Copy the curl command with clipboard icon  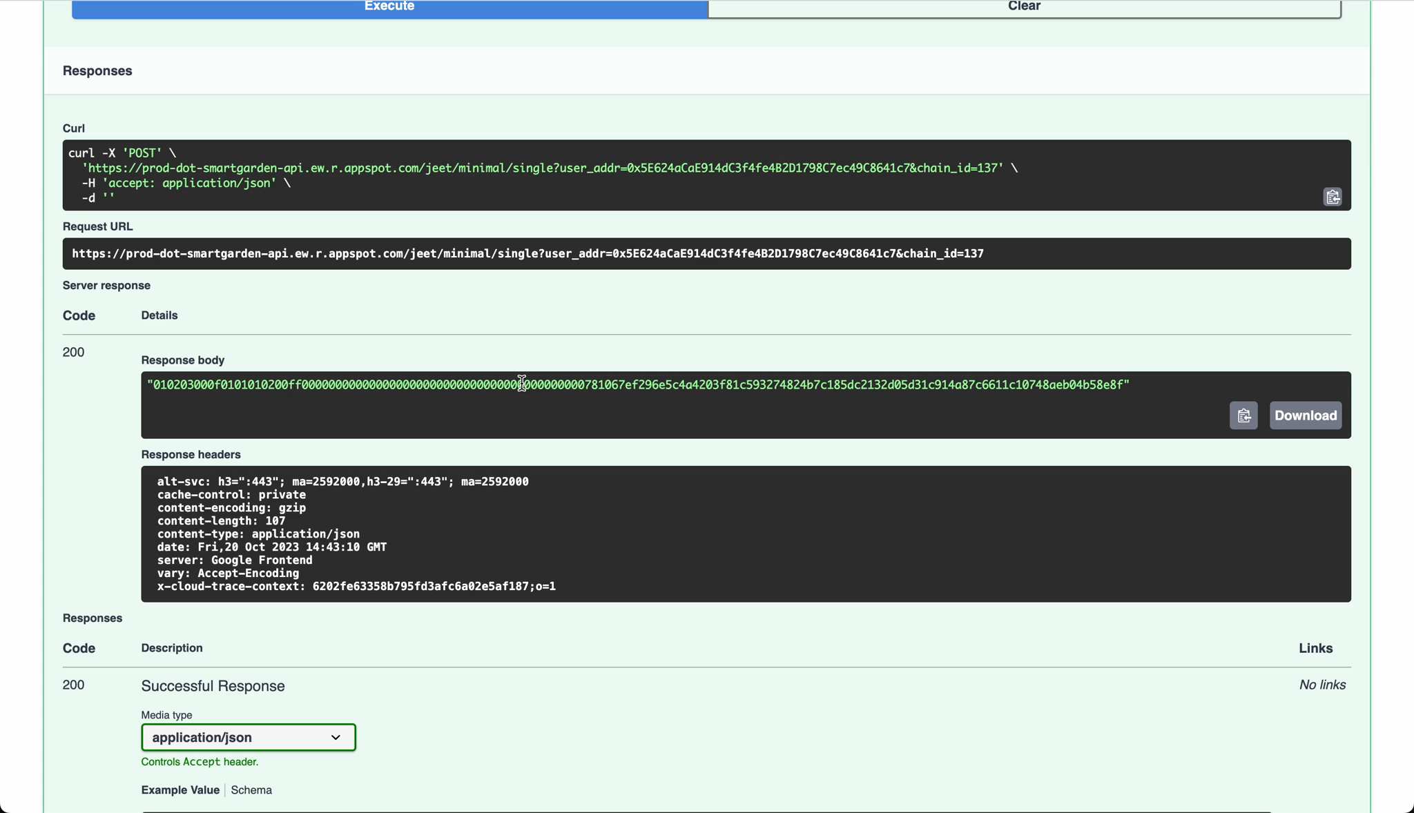[1332, 197]
